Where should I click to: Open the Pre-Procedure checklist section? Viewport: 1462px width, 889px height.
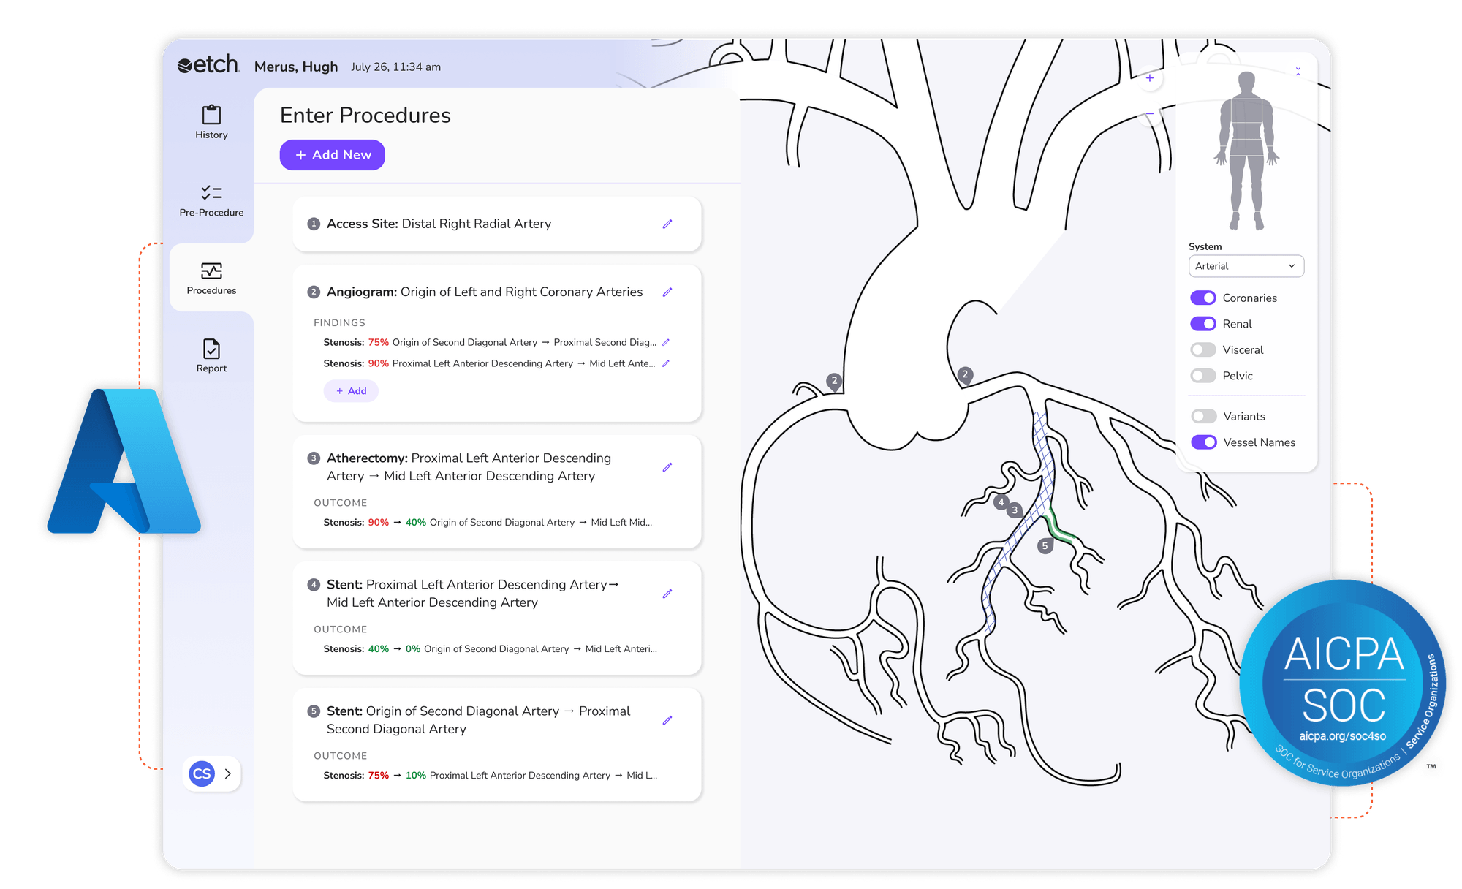pyautogui.click(x=211, y=200)
